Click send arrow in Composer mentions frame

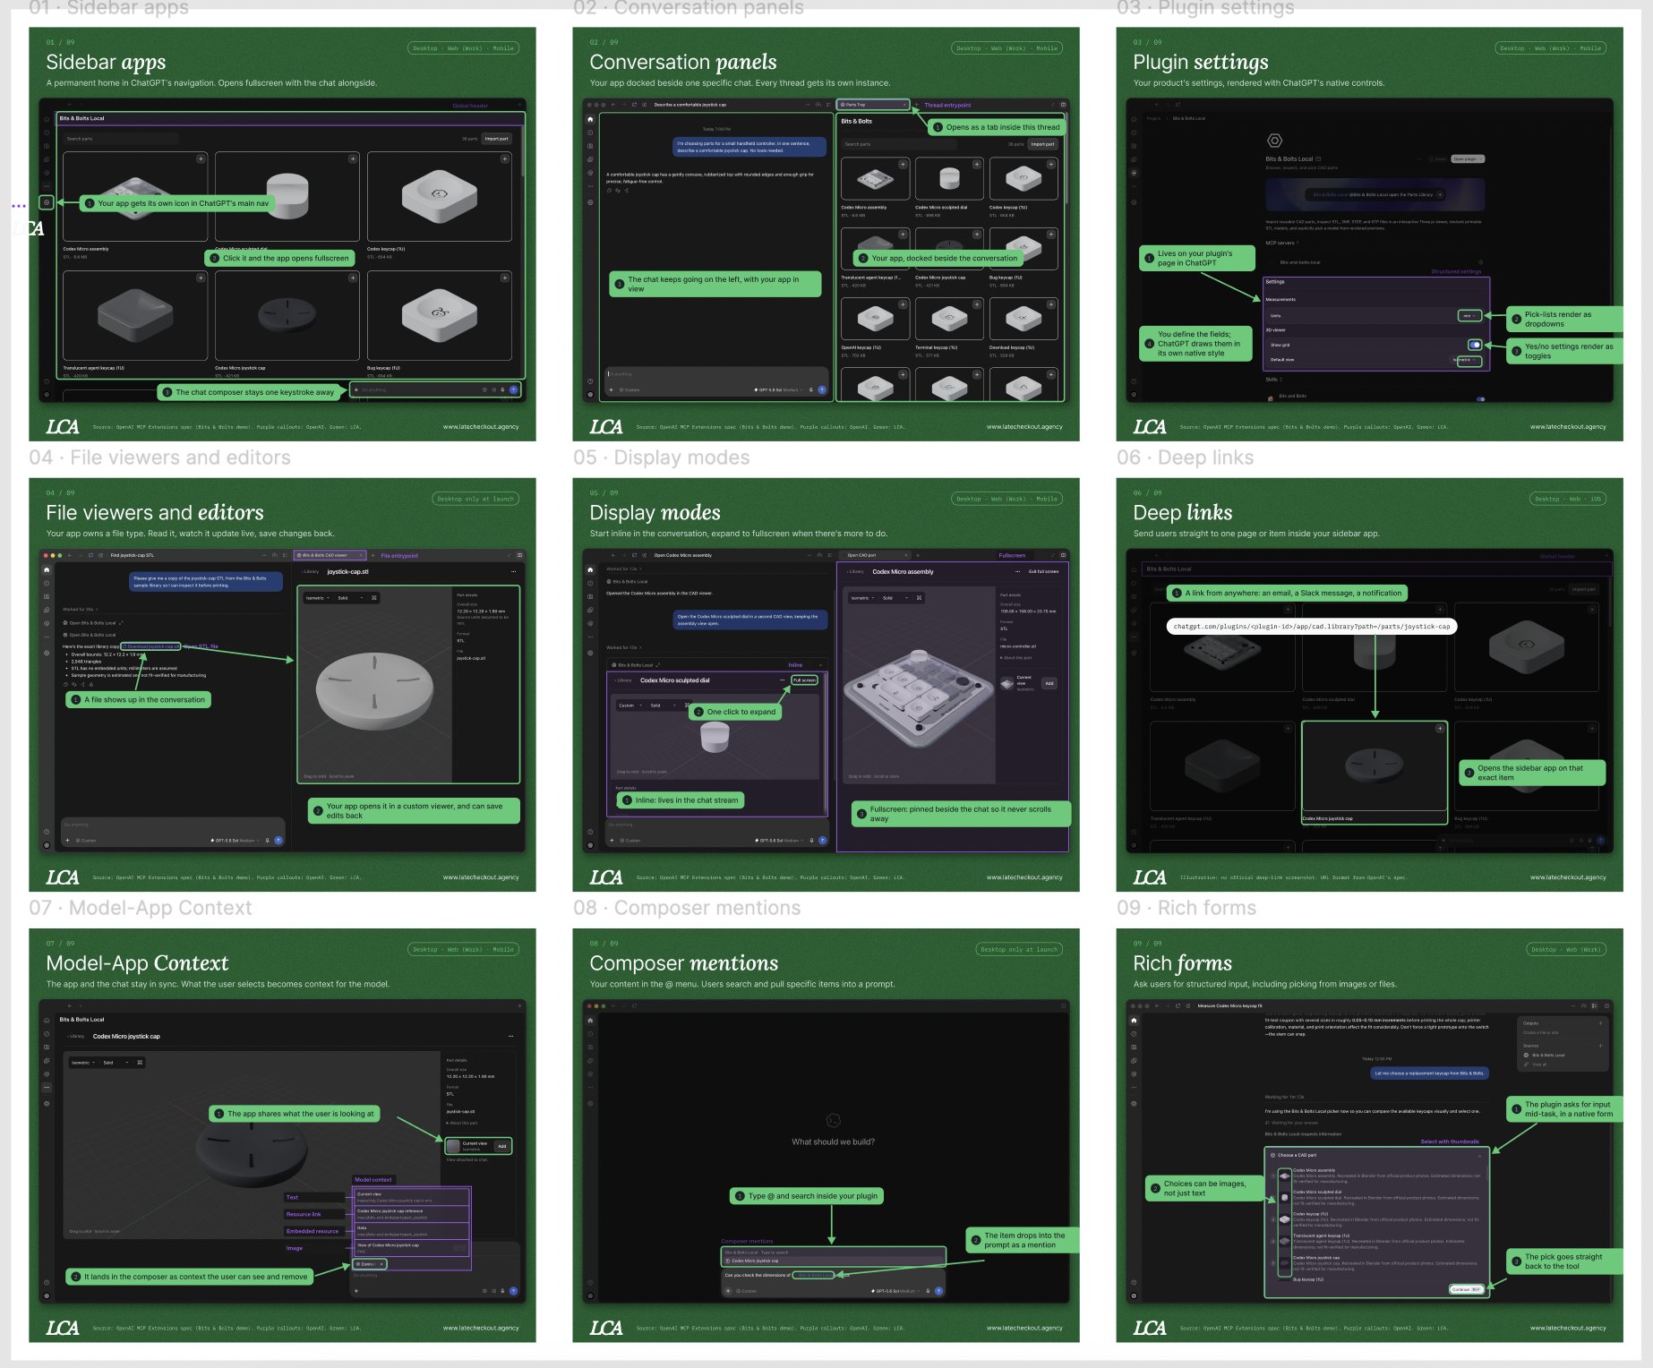click(x=938, y=1291)
